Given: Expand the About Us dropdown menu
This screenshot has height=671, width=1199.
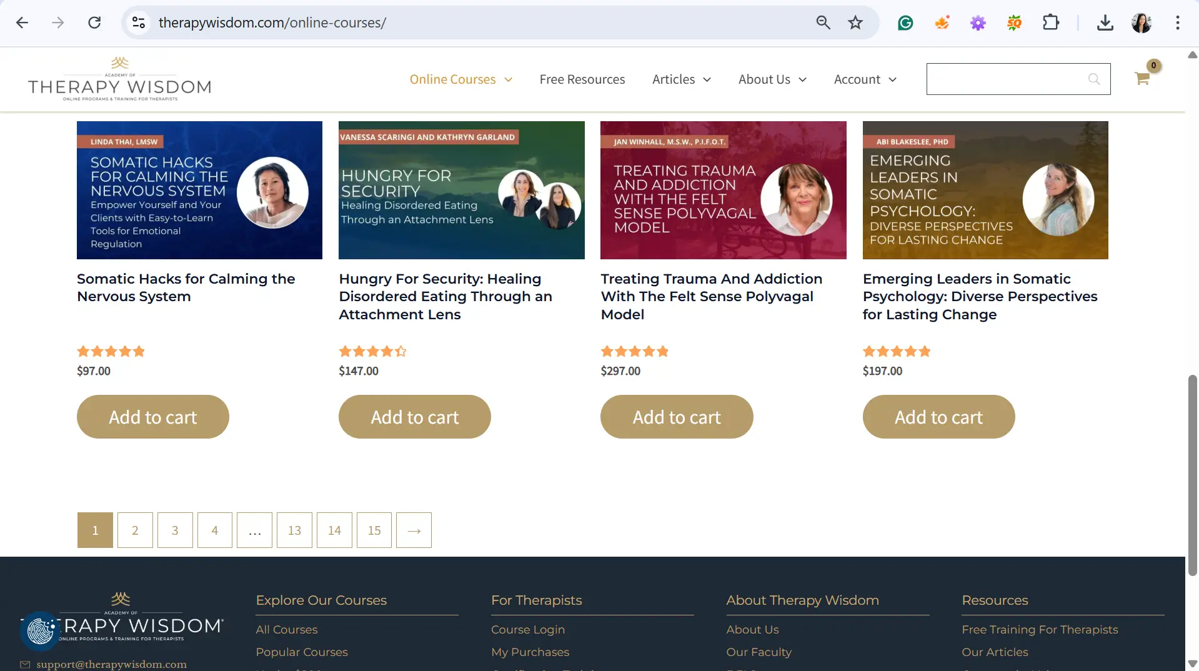Looking at the screenshot, I should coord(772,79).
